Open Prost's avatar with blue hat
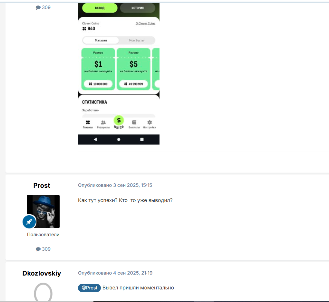 click(x=43, y=211)
